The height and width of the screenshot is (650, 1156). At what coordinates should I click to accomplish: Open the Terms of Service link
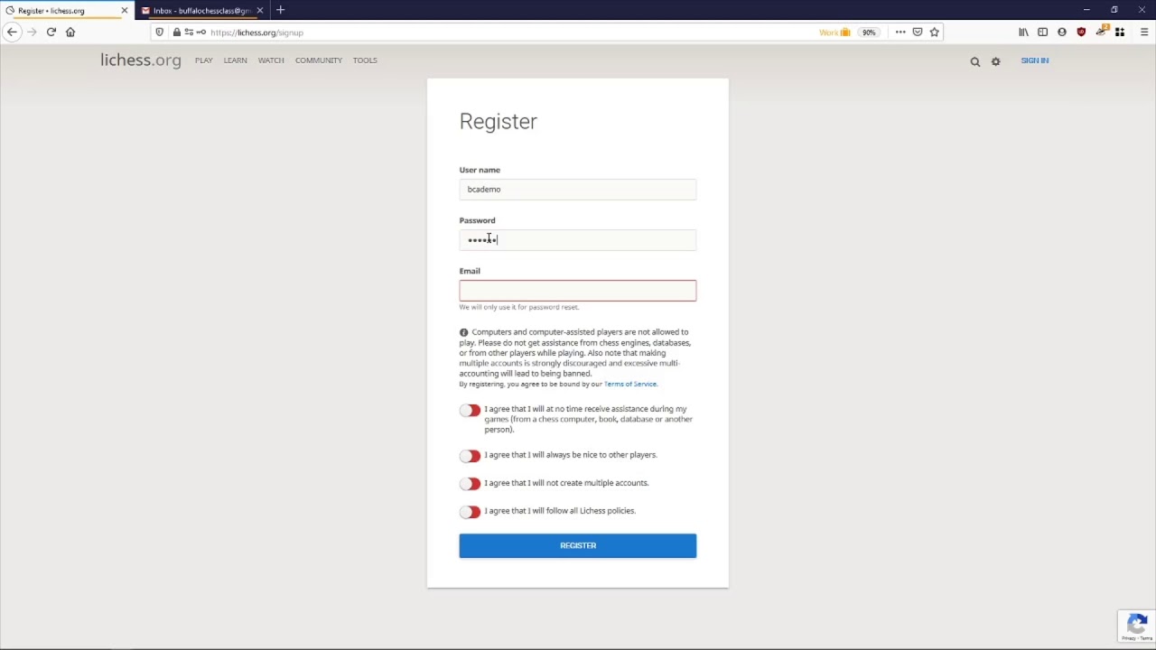point(630,385)
